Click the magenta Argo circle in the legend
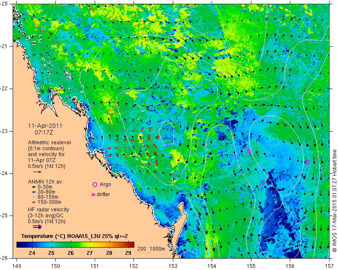Screen dimensions: 338x270 coord(95,184)
